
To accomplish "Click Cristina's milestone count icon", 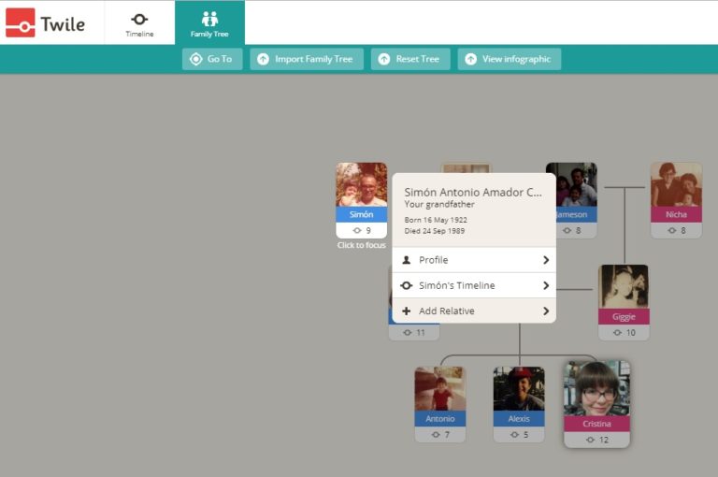I will (591, 440).
